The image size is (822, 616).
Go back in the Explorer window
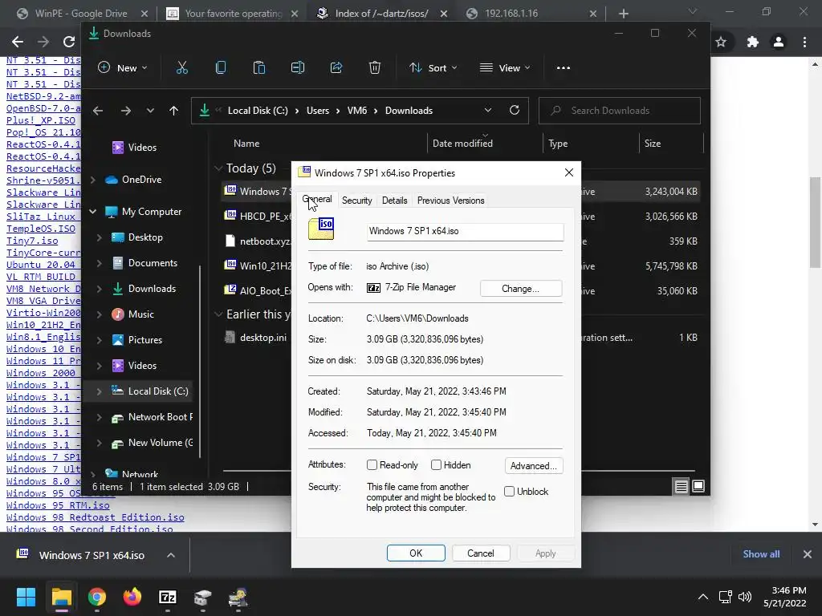pos(97,111)
